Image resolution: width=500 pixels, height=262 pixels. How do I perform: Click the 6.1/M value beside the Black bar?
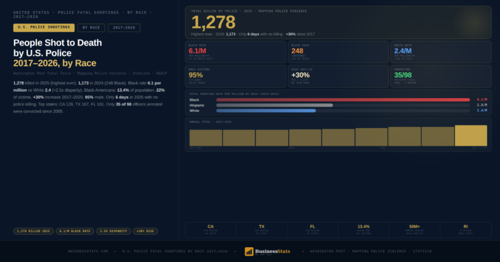(482, 99)
